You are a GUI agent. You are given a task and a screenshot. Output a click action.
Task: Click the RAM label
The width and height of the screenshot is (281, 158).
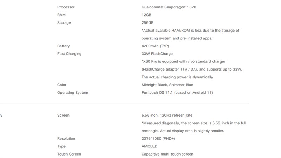pyautogui.click(x=61, y=15)
